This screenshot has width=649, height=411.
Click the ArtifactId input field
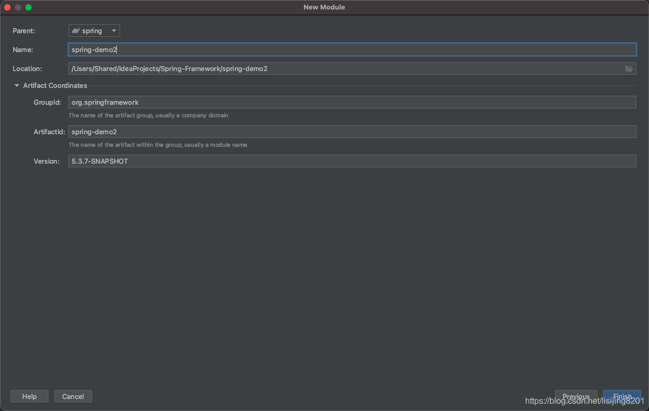click(x=352, y=132)
